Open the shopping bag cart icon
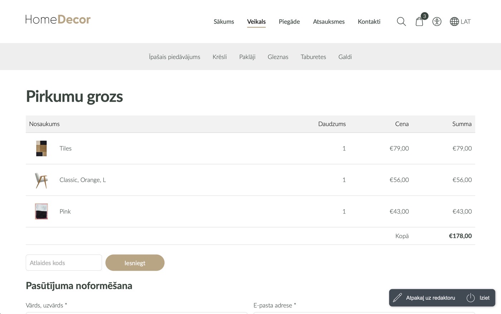The image size is (501, 314). (419, 22)
